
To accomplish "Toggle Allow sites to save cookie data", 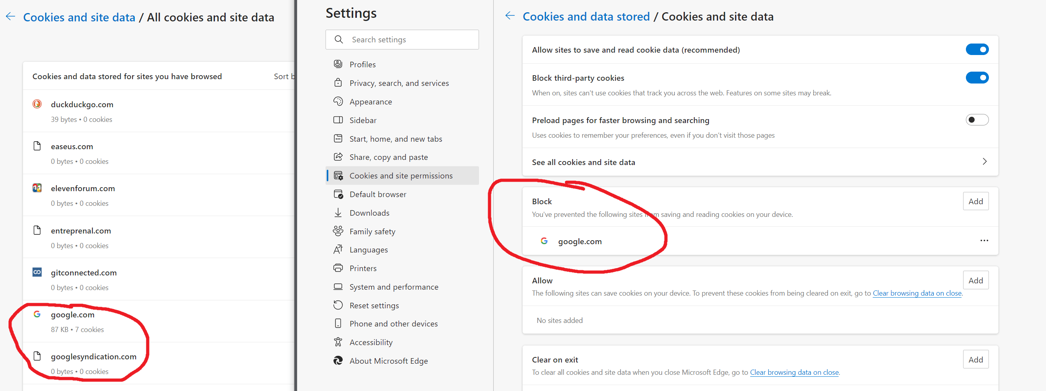I will tap(977, 49).
